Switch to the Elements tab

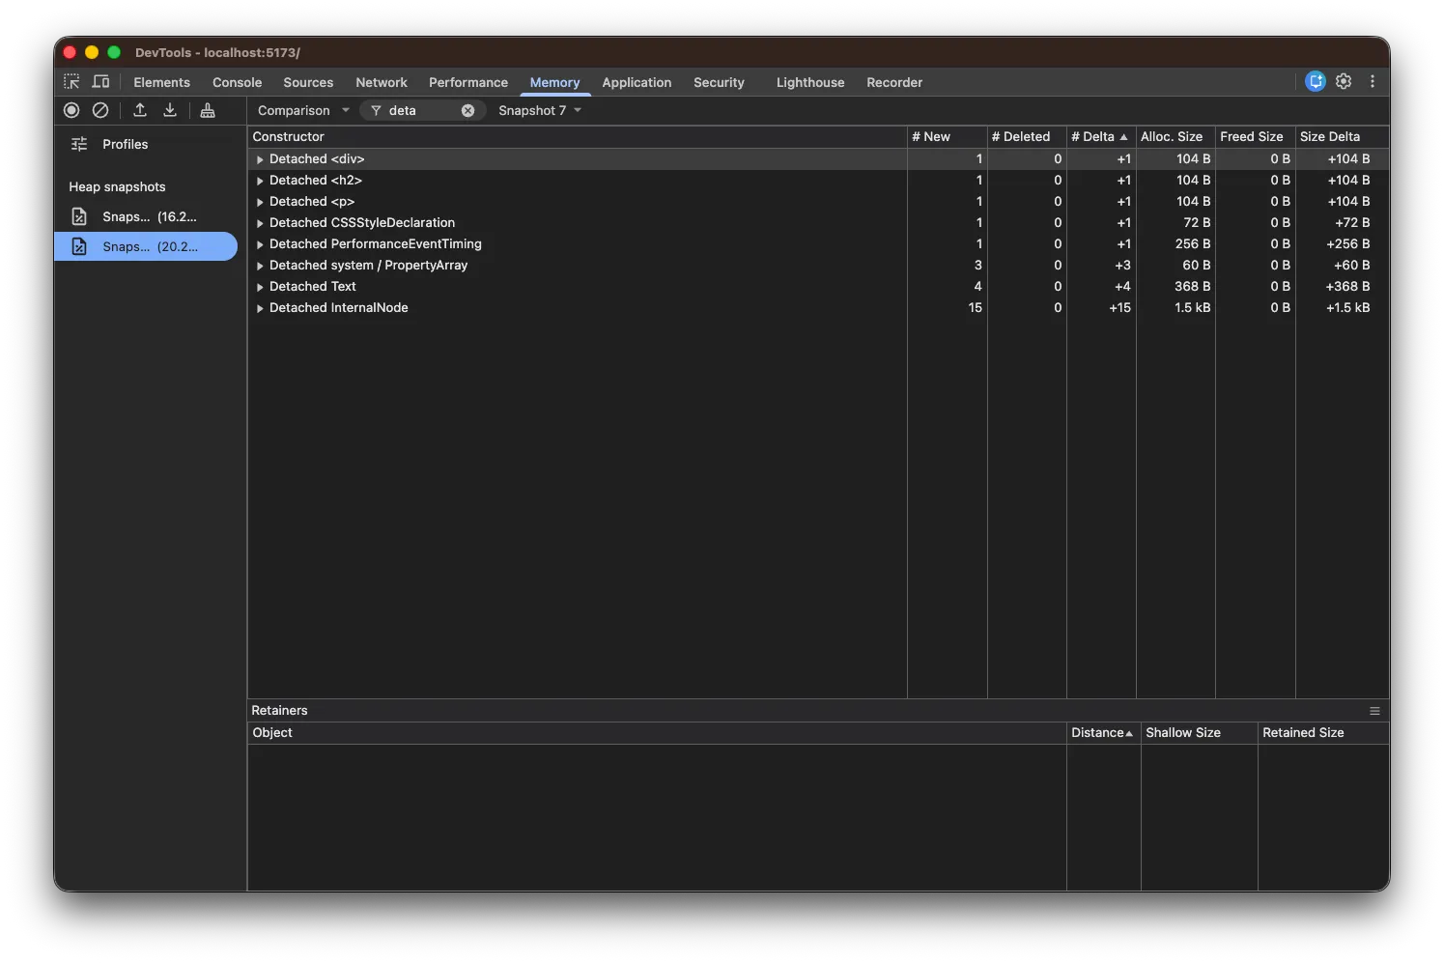tap(161, 82)
